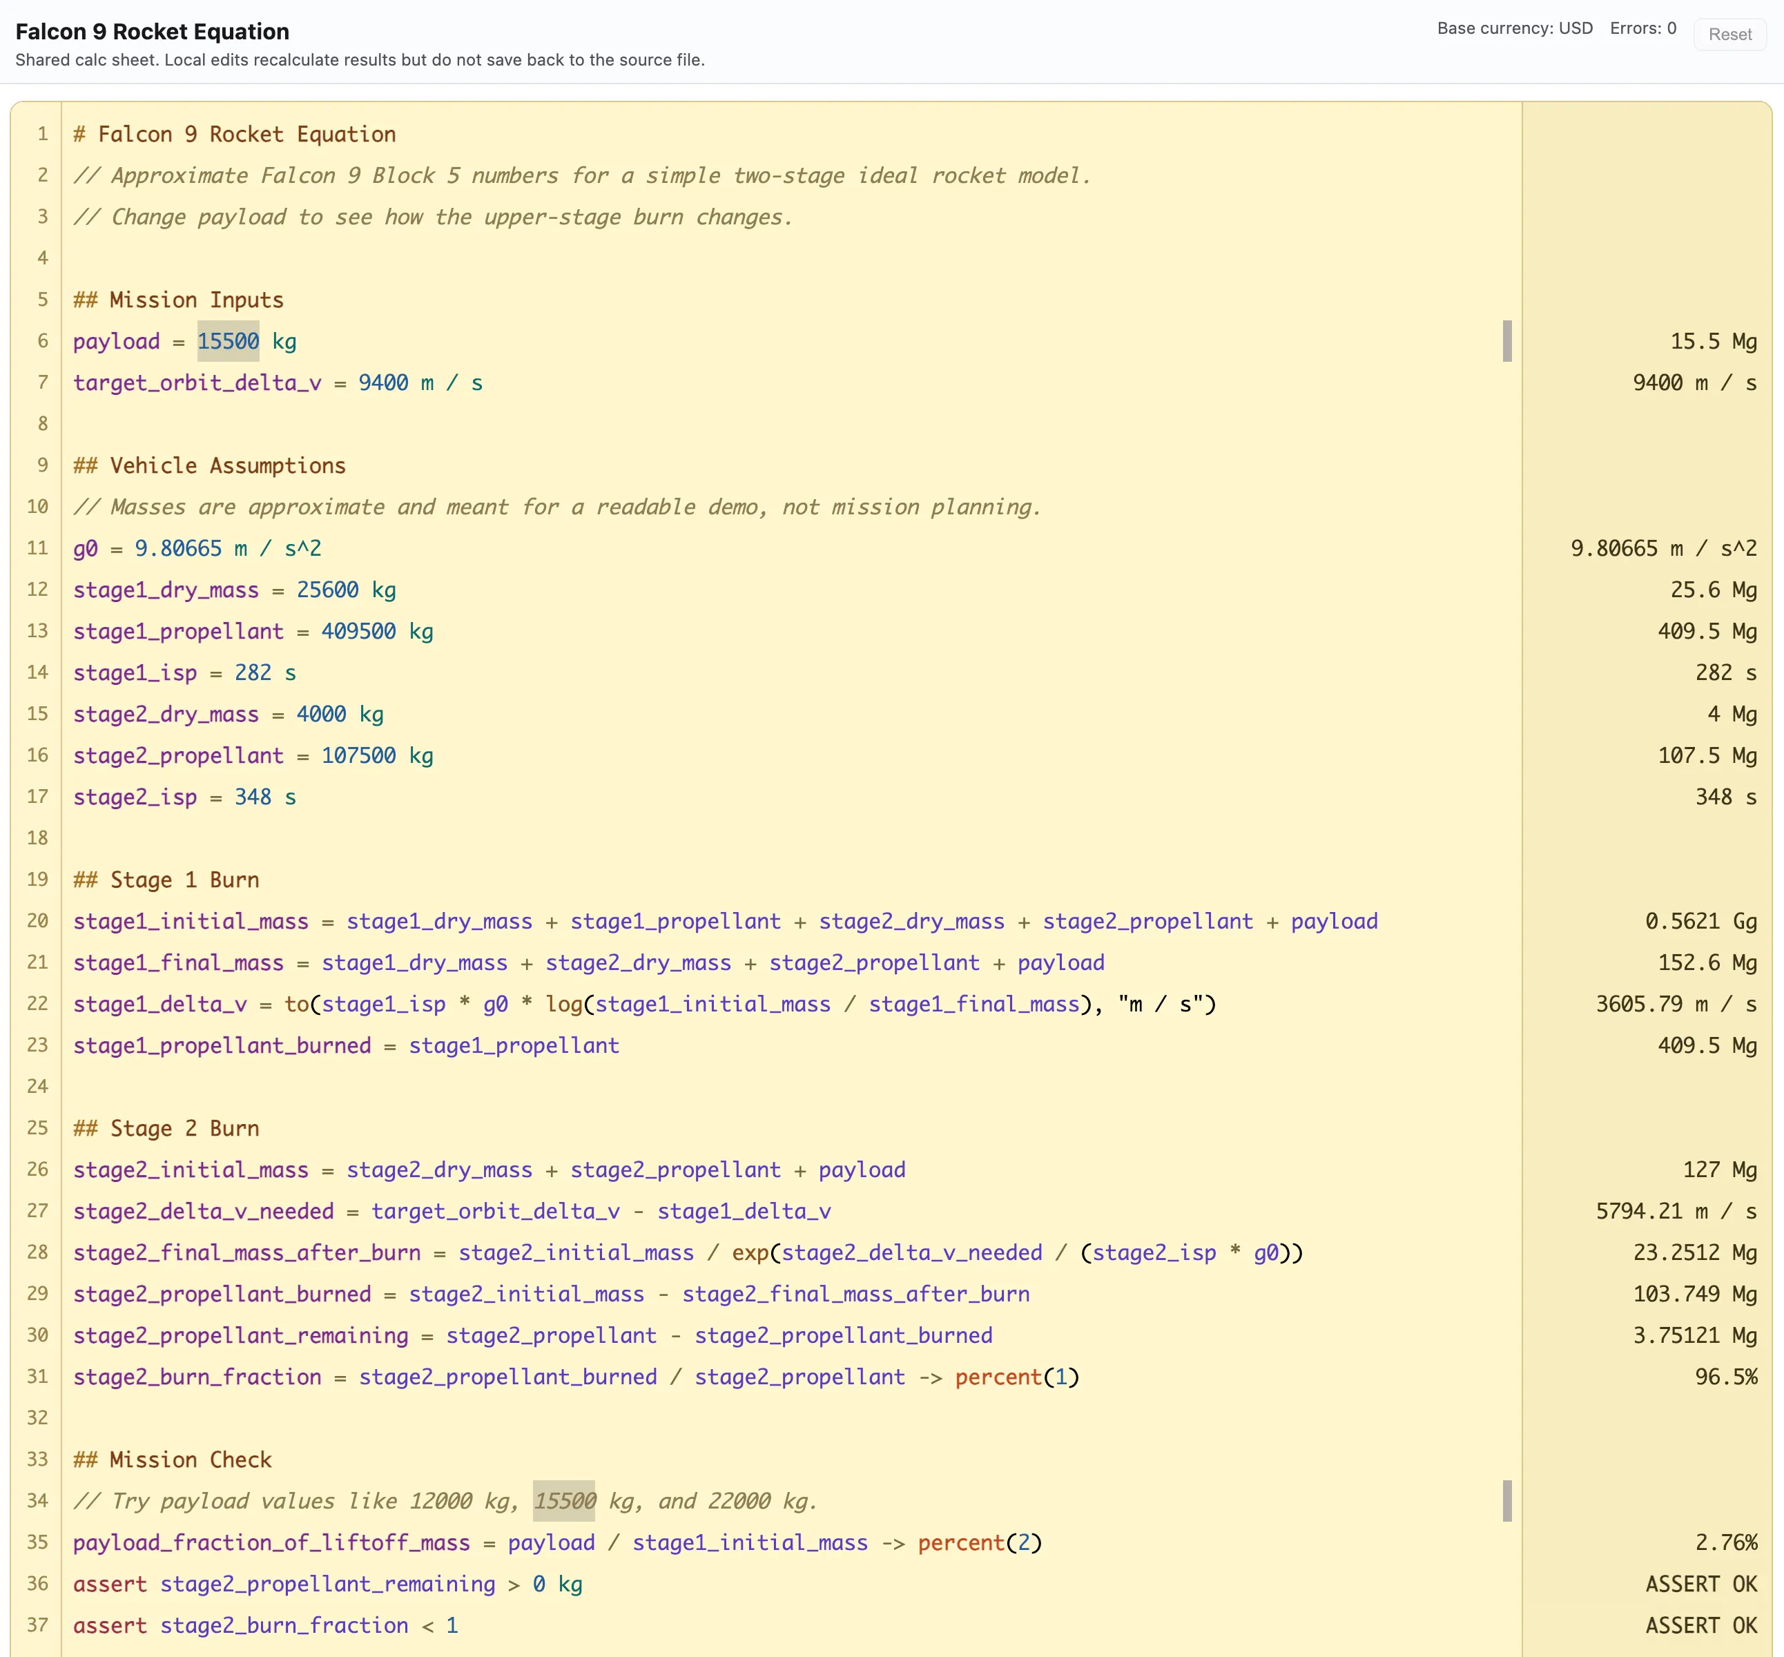Click the Reset button

[1729, 34]
